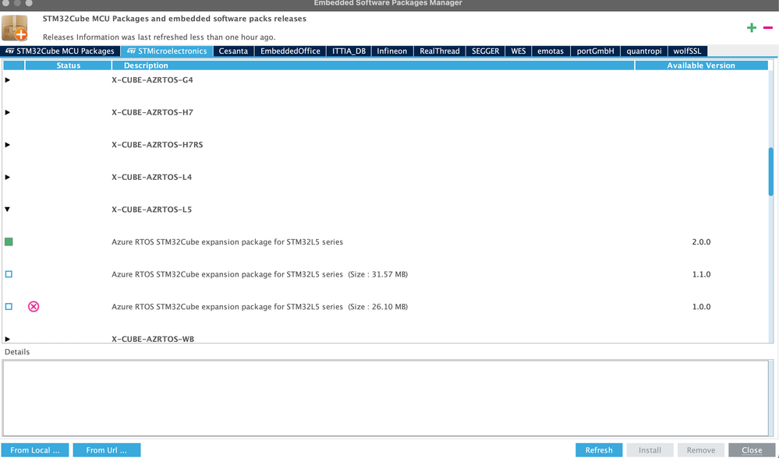Check the box for version 1.1.0 package
The height and width of the screenshot is (458, 779).
pos(9,274)
